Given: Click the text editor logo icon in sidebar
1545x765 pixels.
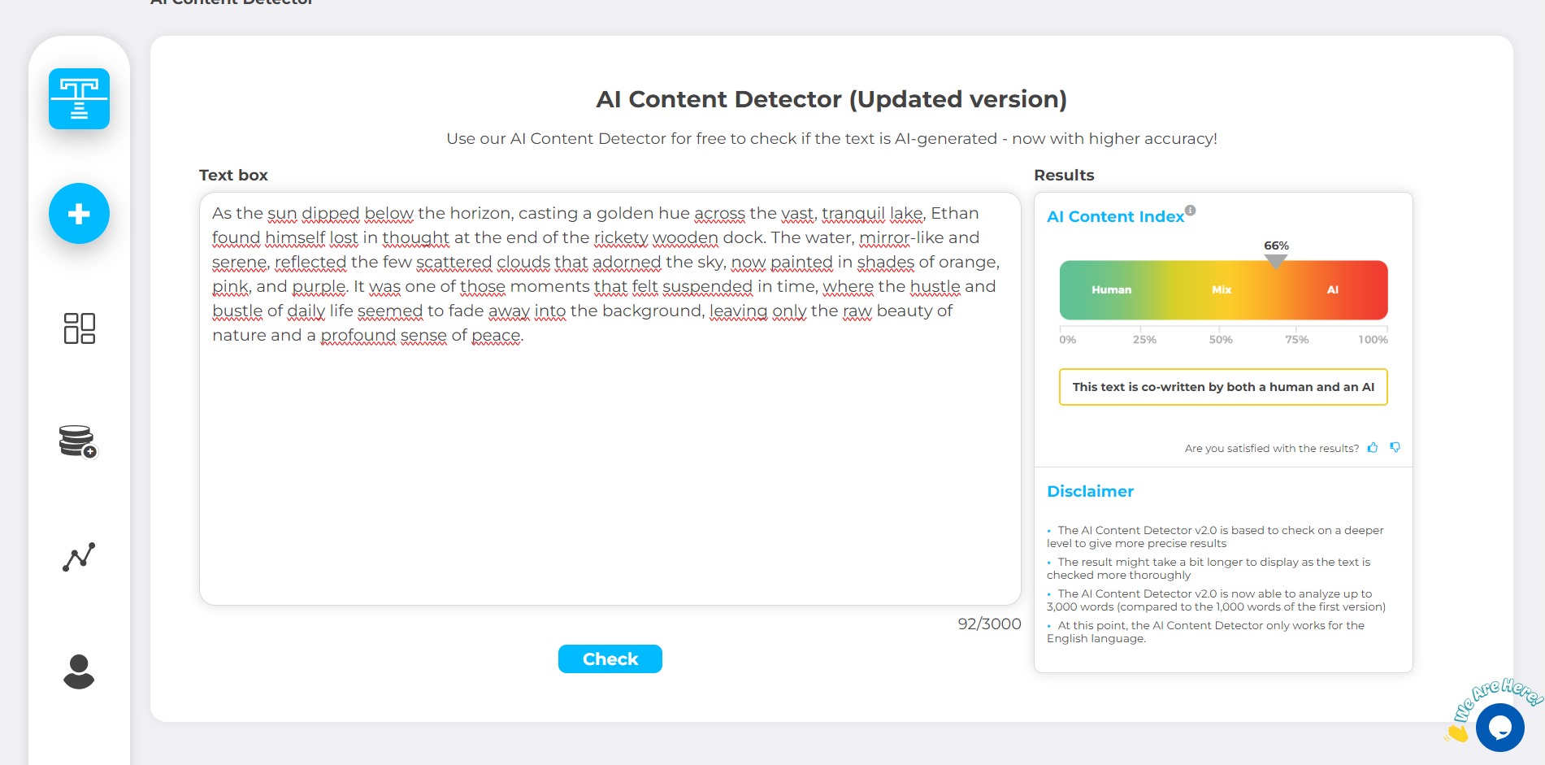Looking at the screenshot, I should coord(79,99).
